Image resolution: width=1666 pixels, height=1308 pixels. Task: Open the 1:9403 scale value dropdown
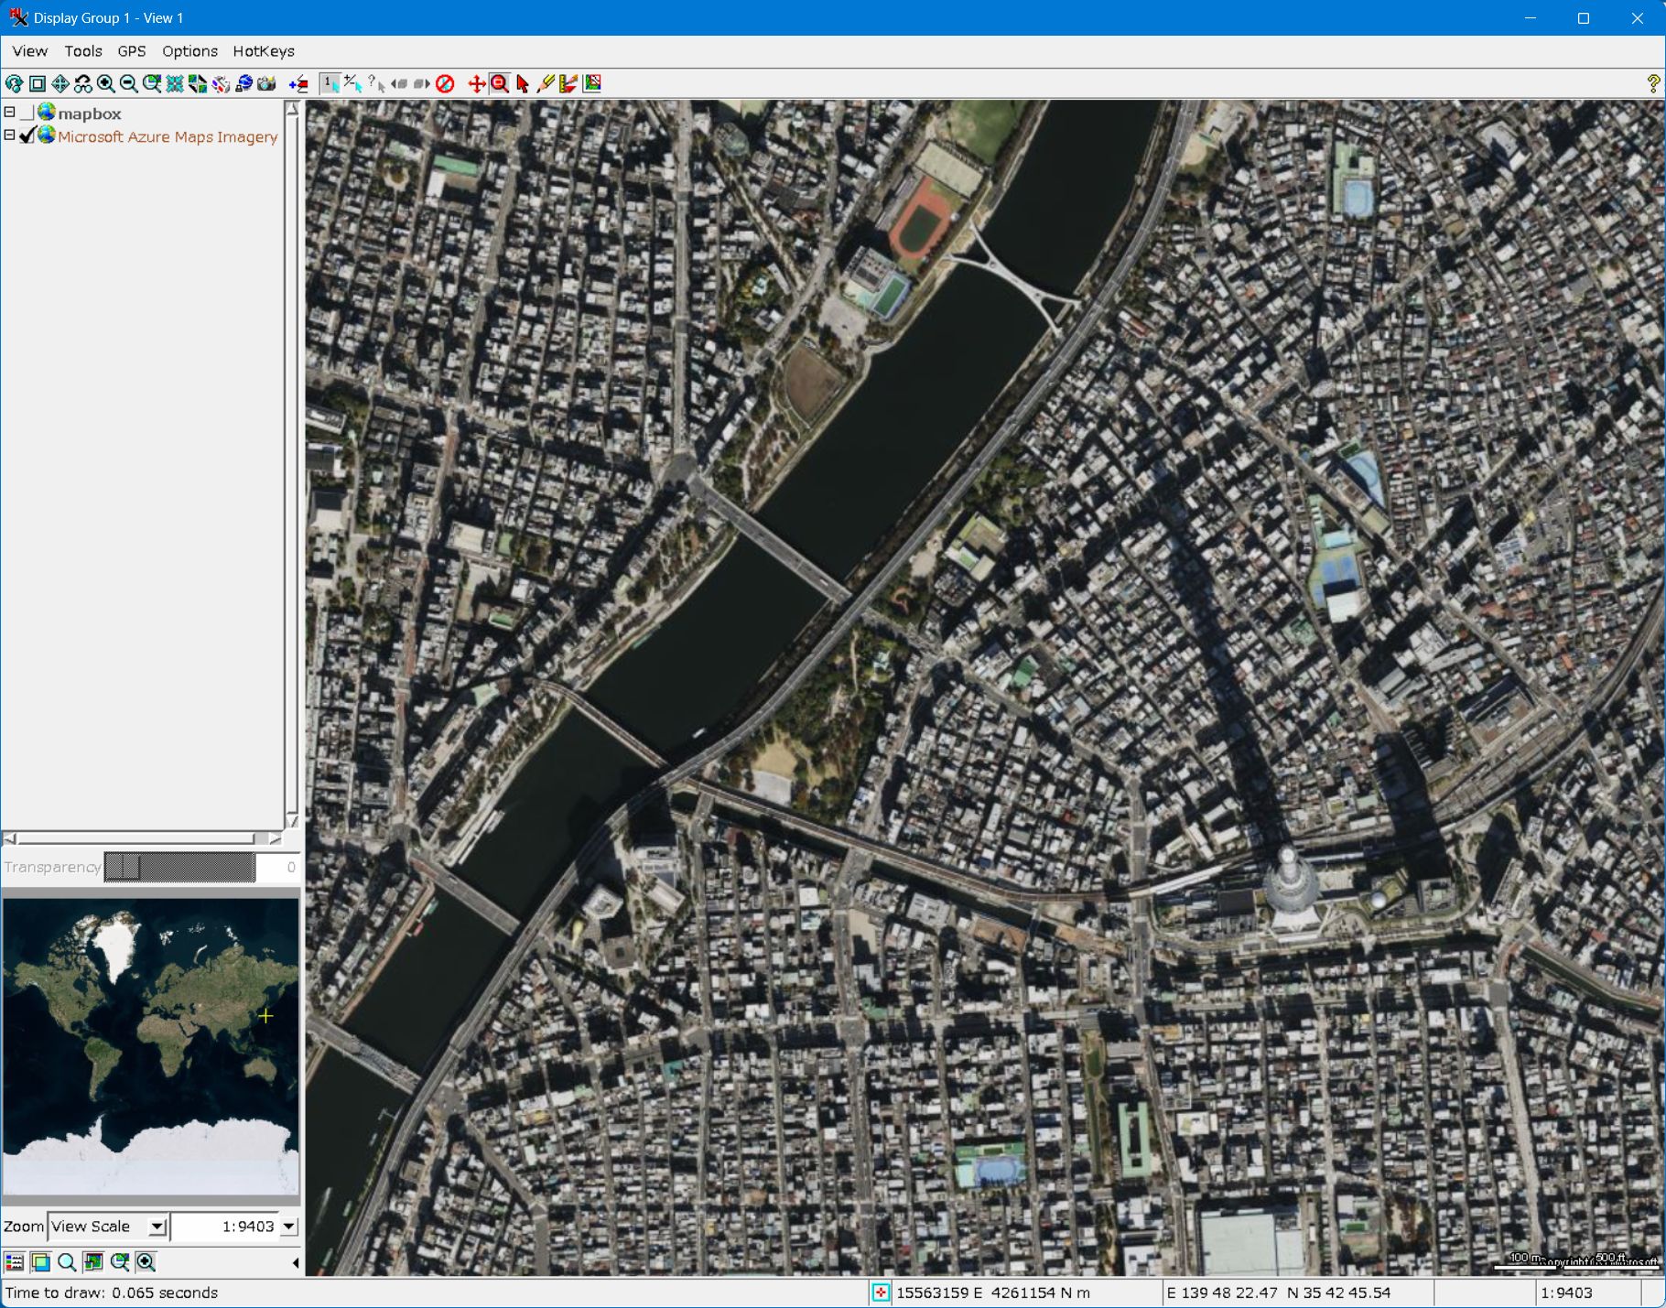[x=289, y=1227]
